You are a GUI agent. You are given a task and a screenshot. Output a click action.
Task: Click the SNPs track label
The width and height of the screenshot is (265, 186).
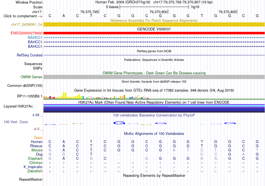(x=38, y=68)
